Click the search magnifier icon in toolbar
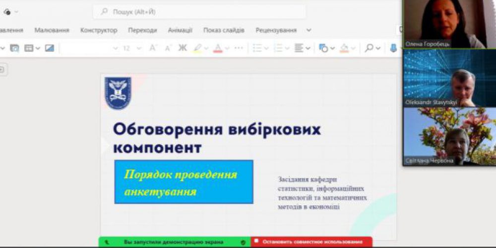The image size is (496, 248). [x=369, y=48]
